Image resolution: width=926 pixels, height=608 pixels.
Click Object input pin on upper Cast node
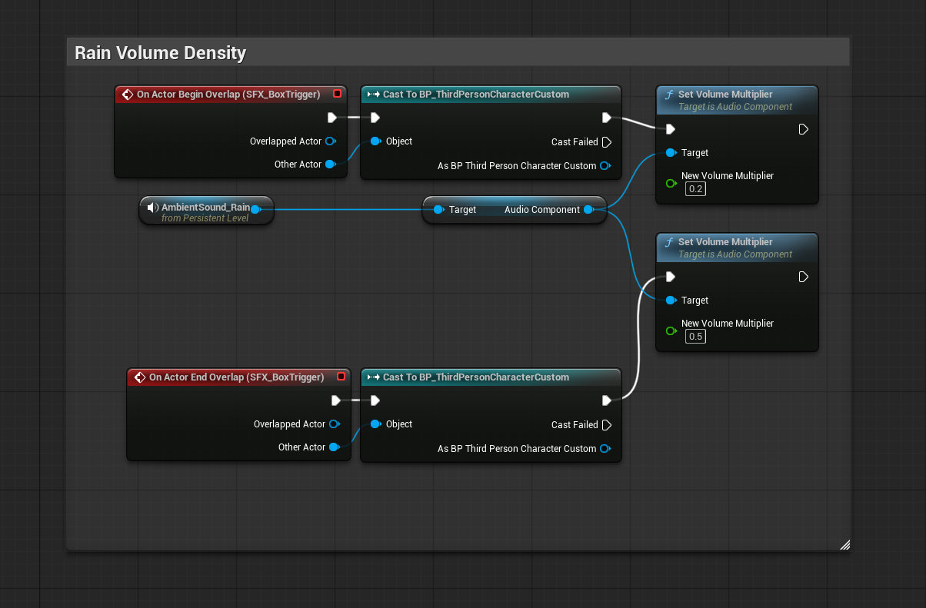click(375, 141)
